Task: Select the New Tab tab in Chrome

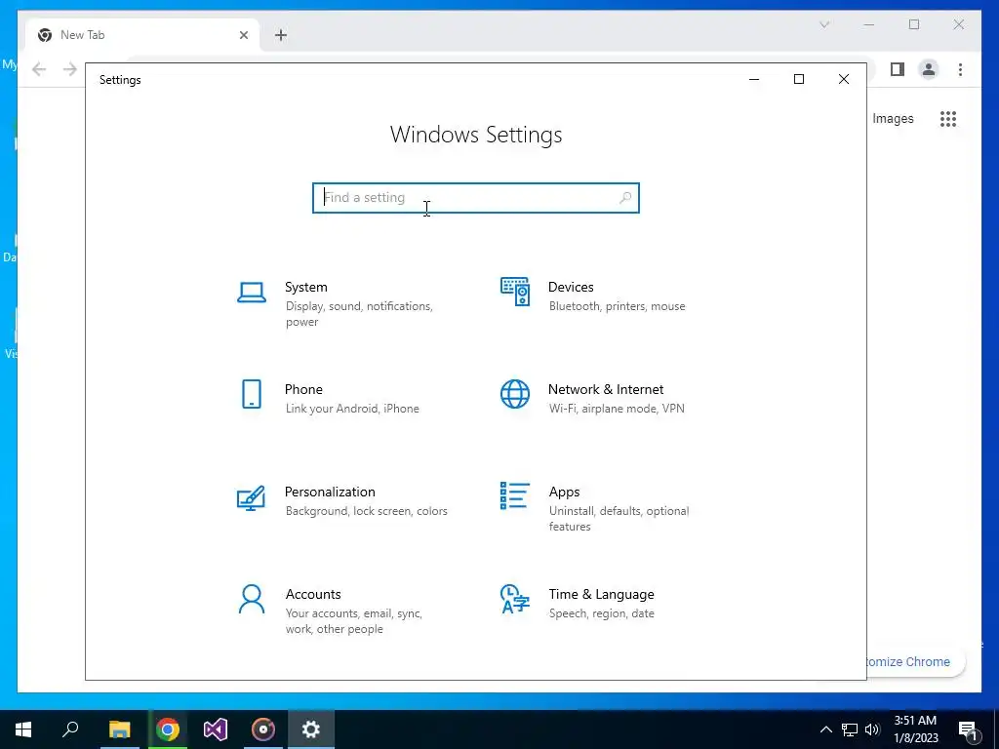Action: [142, 35]
